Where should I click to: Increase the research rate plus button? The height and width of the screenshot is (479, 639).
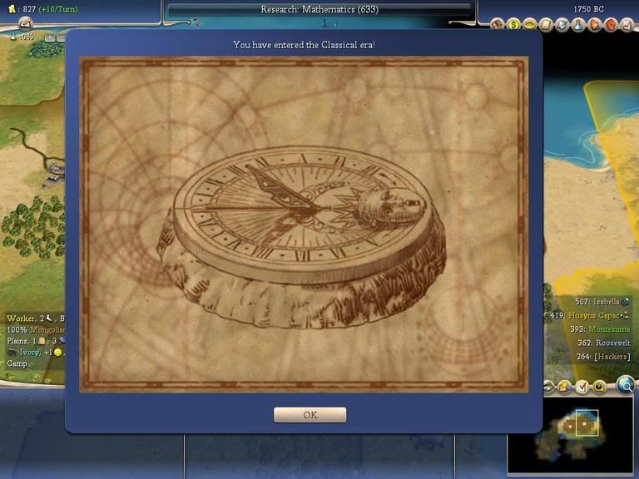click(50, 37)
